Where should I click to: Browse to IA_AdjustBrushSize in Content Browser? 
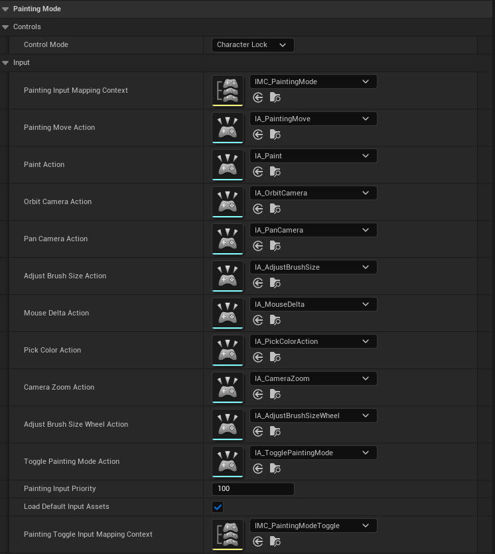pos(275,283)
